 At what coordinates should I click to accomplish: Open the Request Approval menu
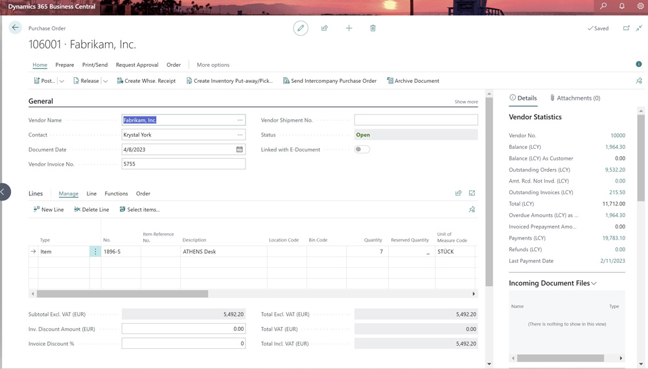point(137,65)
